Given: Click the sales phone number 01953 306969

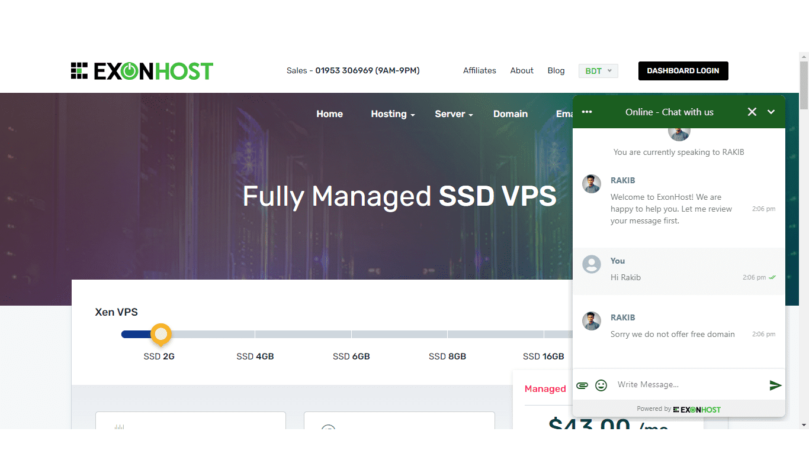Looking at the screenshot, I should [343, 70].
